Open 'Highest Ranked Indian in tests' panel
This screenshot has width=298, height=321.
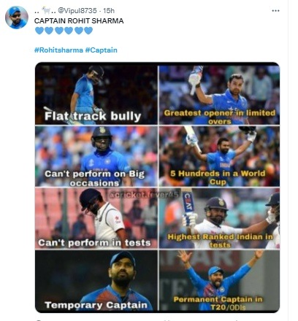pos(219,218)
